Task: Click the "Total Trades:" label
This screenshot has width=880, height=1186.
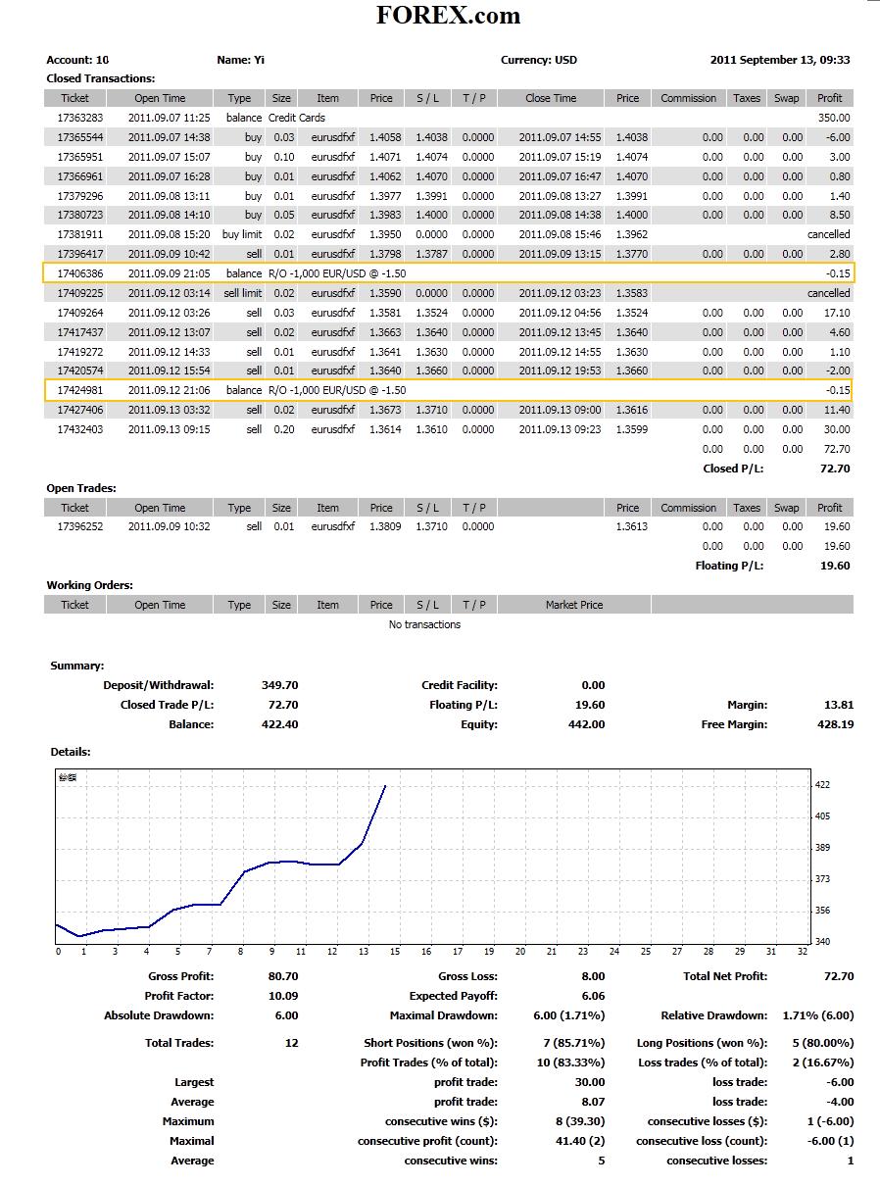Action: [179, 1043]
